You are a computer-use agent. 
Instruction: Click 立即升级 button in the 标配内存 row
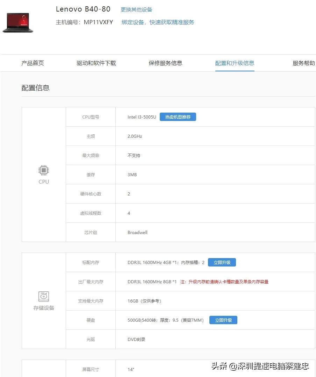(222, 262)
